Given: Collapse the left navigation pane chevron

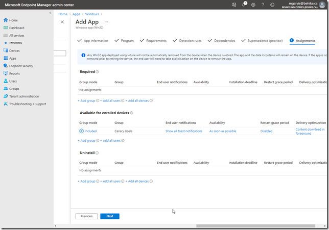Looking at the screenshot, I should click(50, 13).
